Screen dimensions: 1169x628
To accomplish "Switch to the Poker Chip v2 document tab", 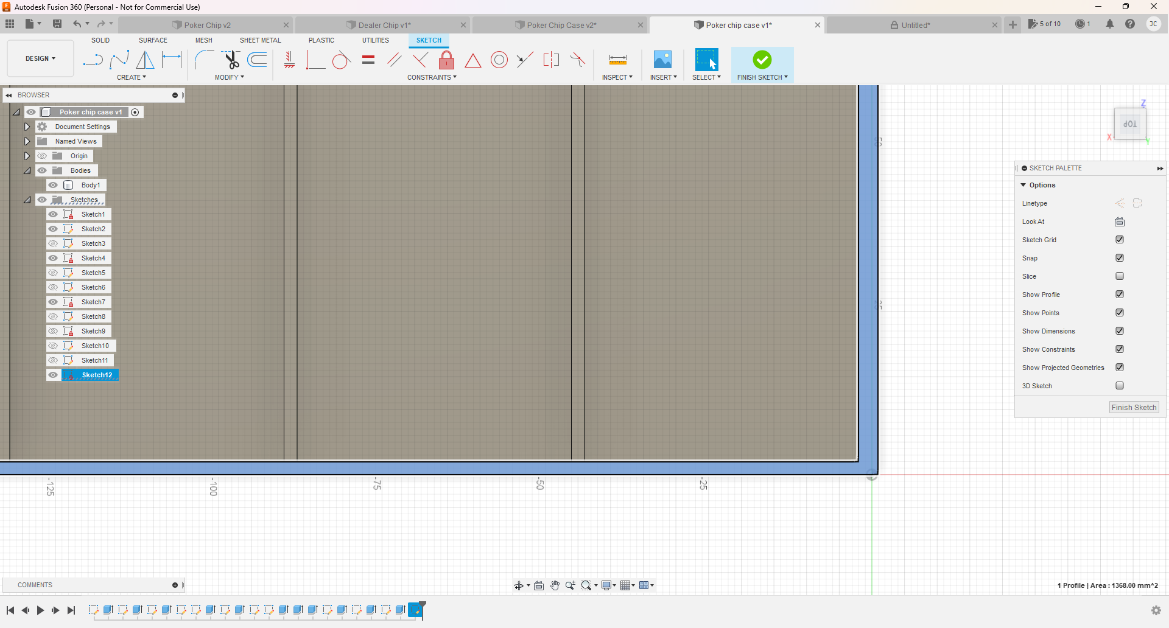I will click(x=207, y=25).
